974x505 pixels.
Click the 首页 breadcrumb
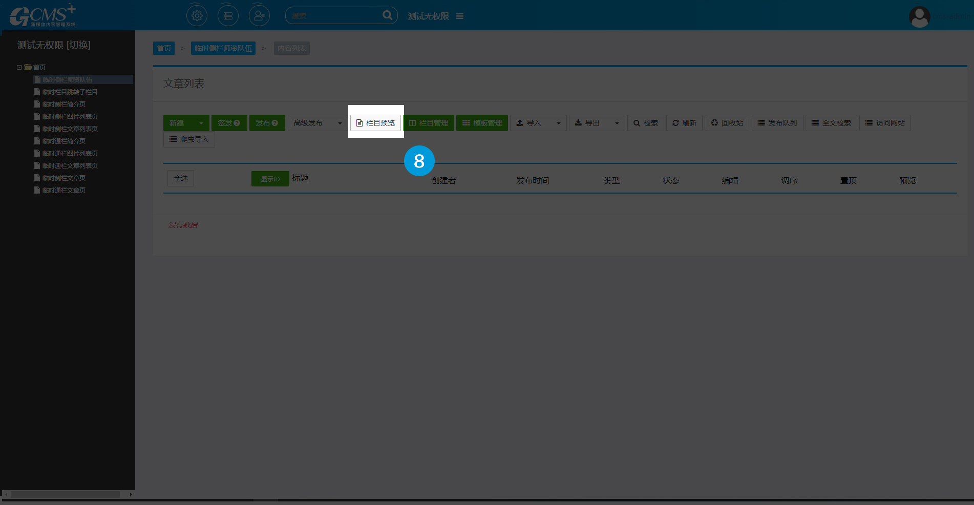tap(164, 48)
